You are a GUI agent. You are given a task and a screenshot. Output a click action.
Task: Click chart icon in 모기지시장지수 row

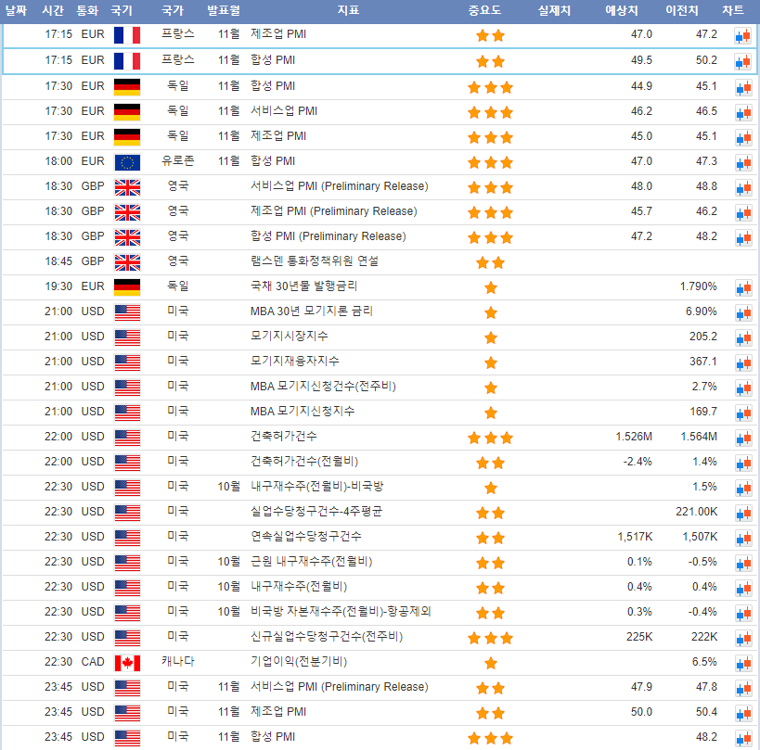click(x=742, y=337)
